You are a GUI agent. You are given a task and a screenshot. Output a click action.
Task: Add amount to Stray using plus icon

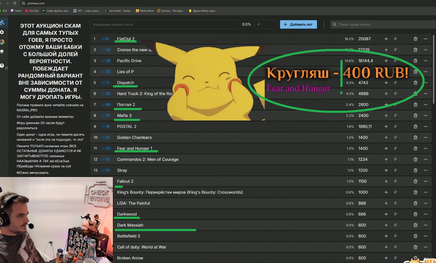(x=386, y=170)
